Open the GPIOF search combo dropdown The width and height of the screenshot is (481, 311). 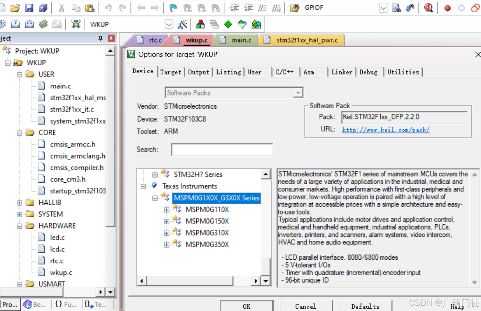click(383, 8)
